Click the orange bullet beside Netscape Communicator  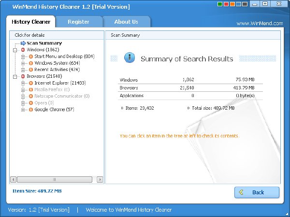click(x=31, y=96)
